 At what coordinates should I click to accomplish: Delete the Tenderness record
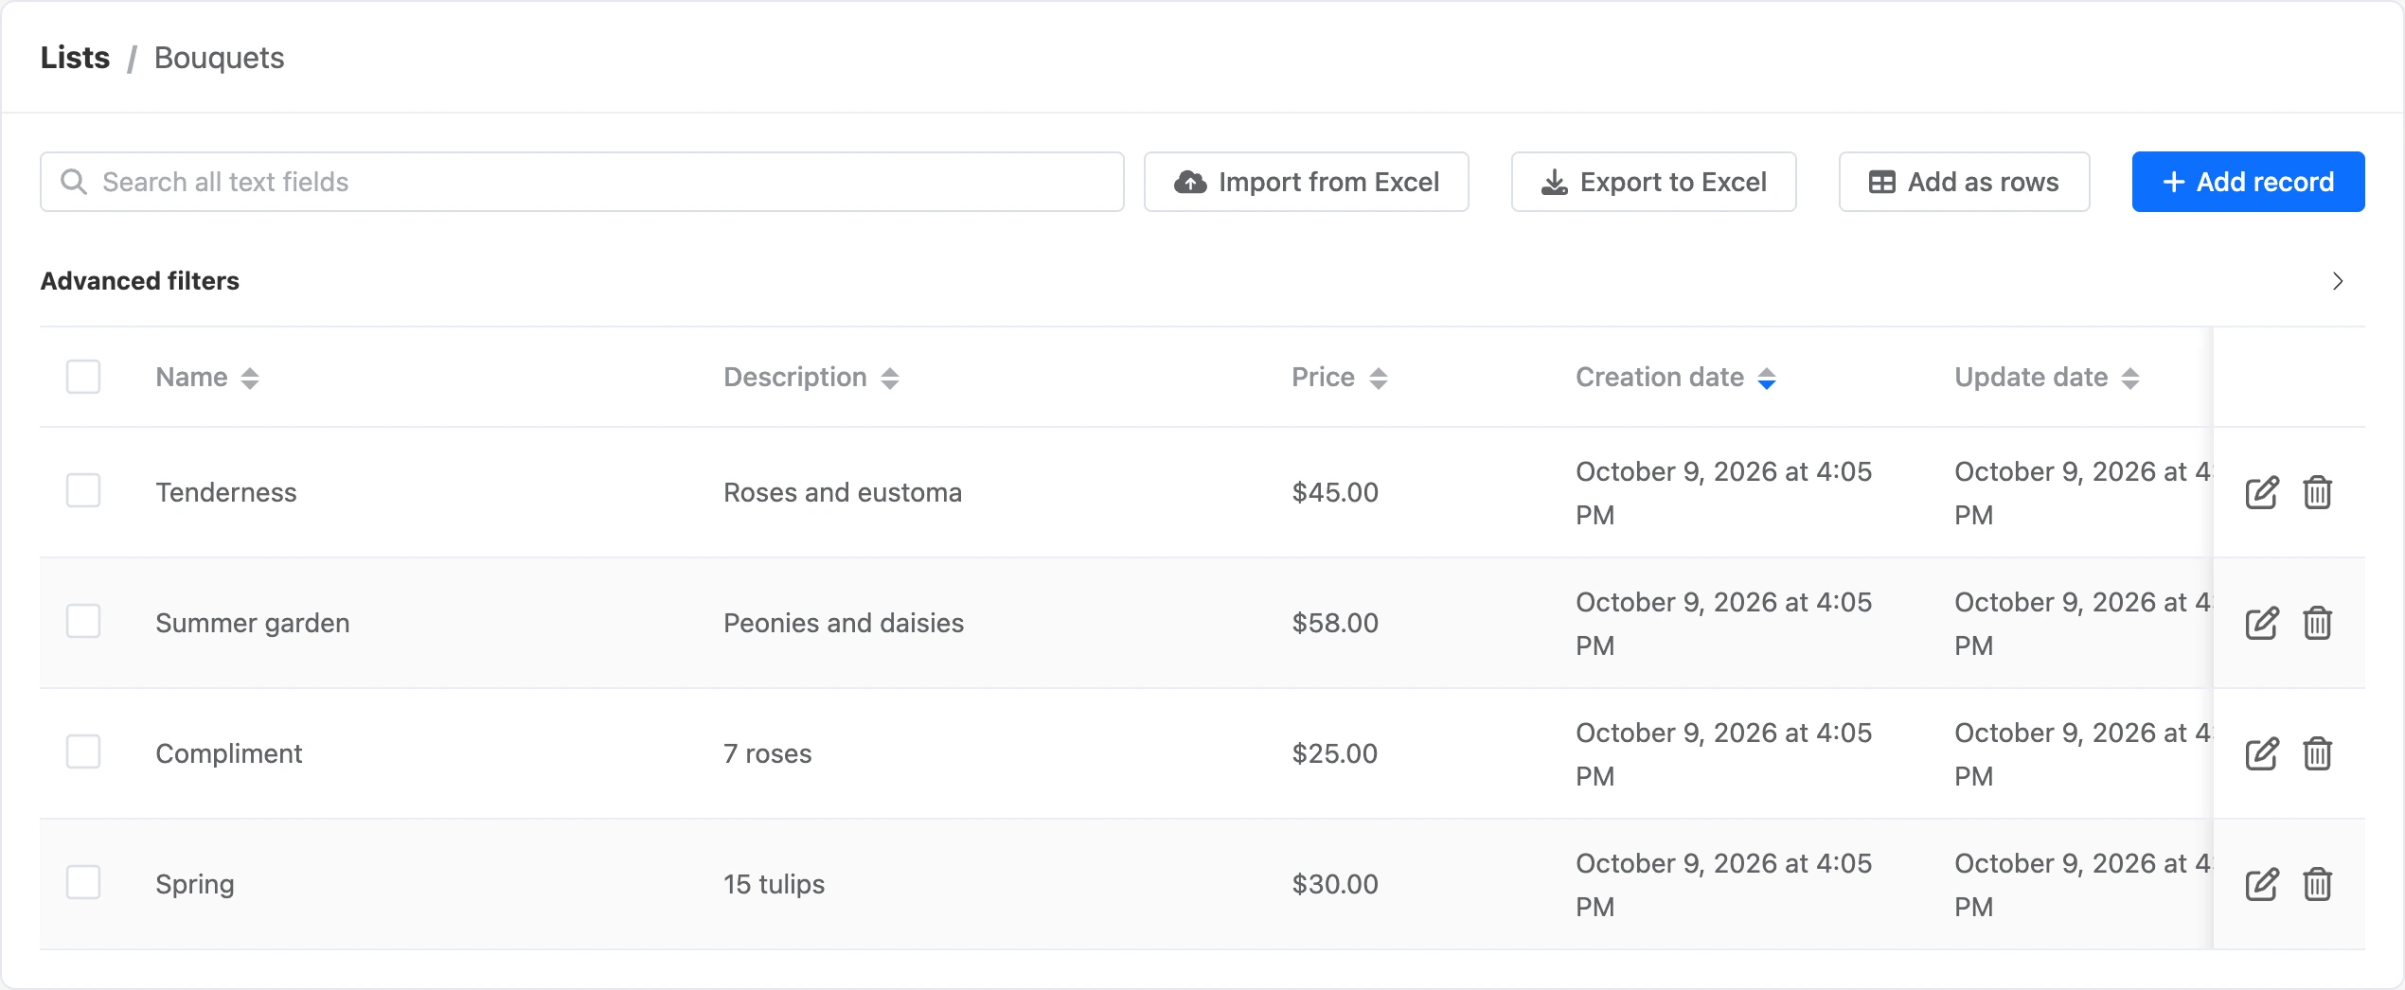tap(2317, 493)
